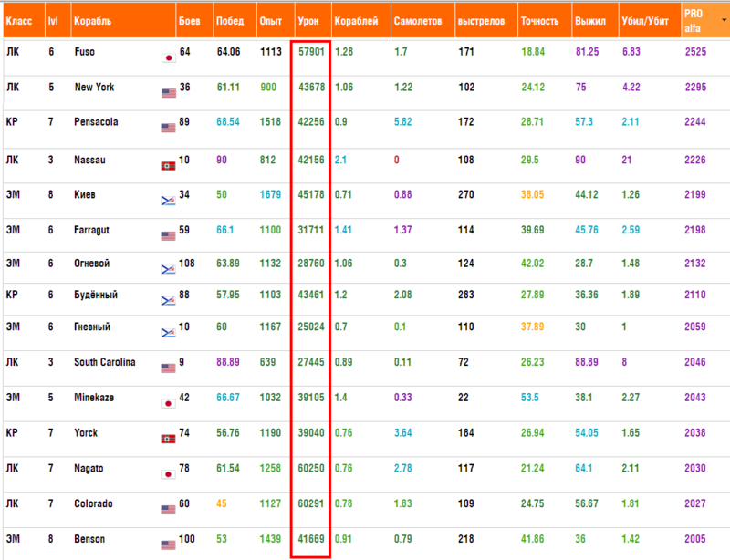The width and height of the screenshot is (730, 560).
Task: Click ships destroyed value 2.1
Action: (x=340, y=161)
